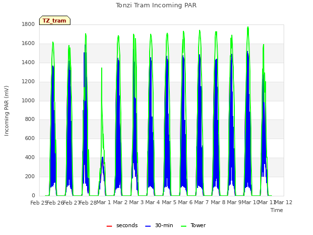Click the 1600 y-axis tick value
The height and width of the screenshot is (235, 313).
tap(28, 44)
